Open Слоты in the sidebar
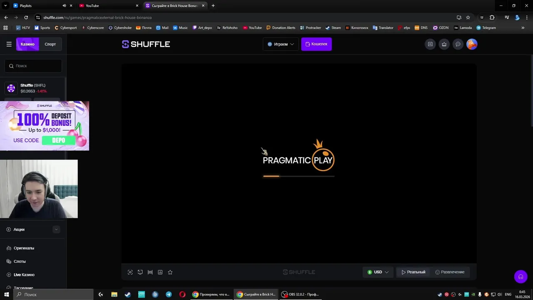The image size is (533, 300). point(20,261)
